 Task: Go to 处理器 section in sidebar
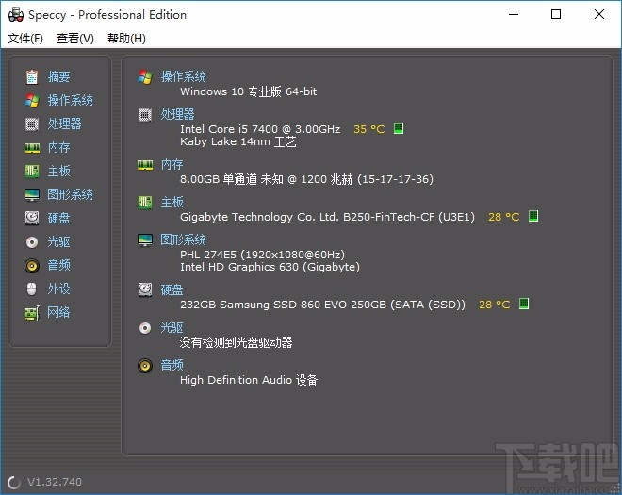pos(64,124)
